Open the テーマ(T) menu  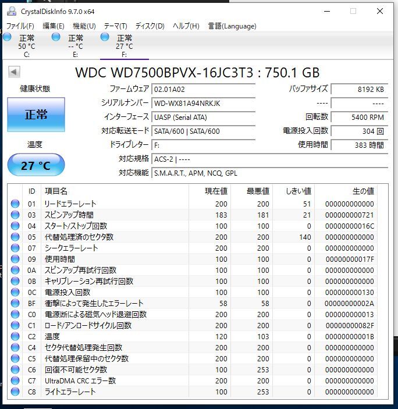(115, 26)
